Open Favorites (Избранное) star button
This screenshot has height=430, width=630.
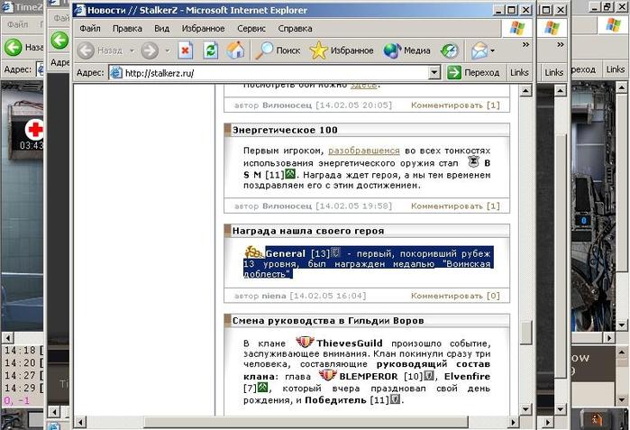click(x=342, y=50)
